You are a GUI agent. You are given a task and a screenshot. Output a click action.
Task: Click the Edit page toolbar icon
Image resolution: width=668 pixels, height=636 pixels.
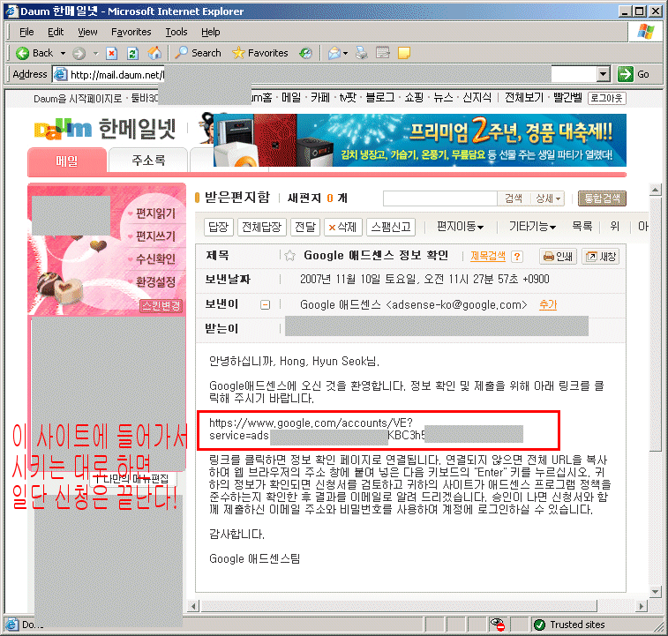pos(383,53)
